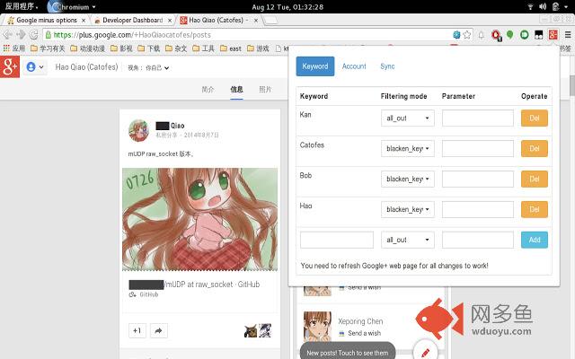
Task: Open the anime girl post image
Action: (199, 219)
